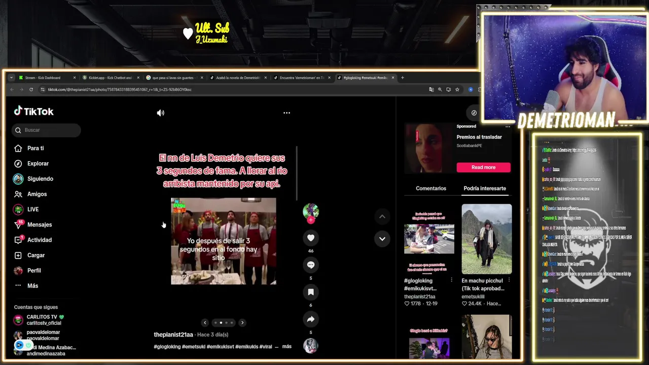The height and width of the screenshot is (365, 649).
Task: Switch to Stream - Kick Dashboard tab
Action: (47, 78)
